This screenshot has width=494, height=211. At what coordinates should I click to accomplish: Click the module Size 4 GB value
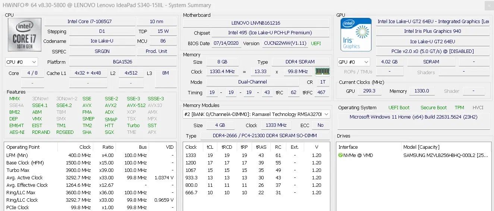(x=220, y=125)
